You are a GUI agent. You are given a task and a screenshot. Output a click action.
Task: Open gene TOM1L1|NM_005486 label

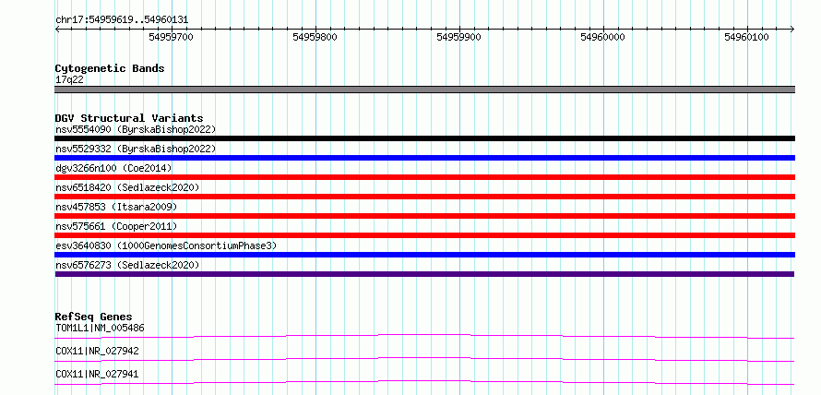point(100,329)
